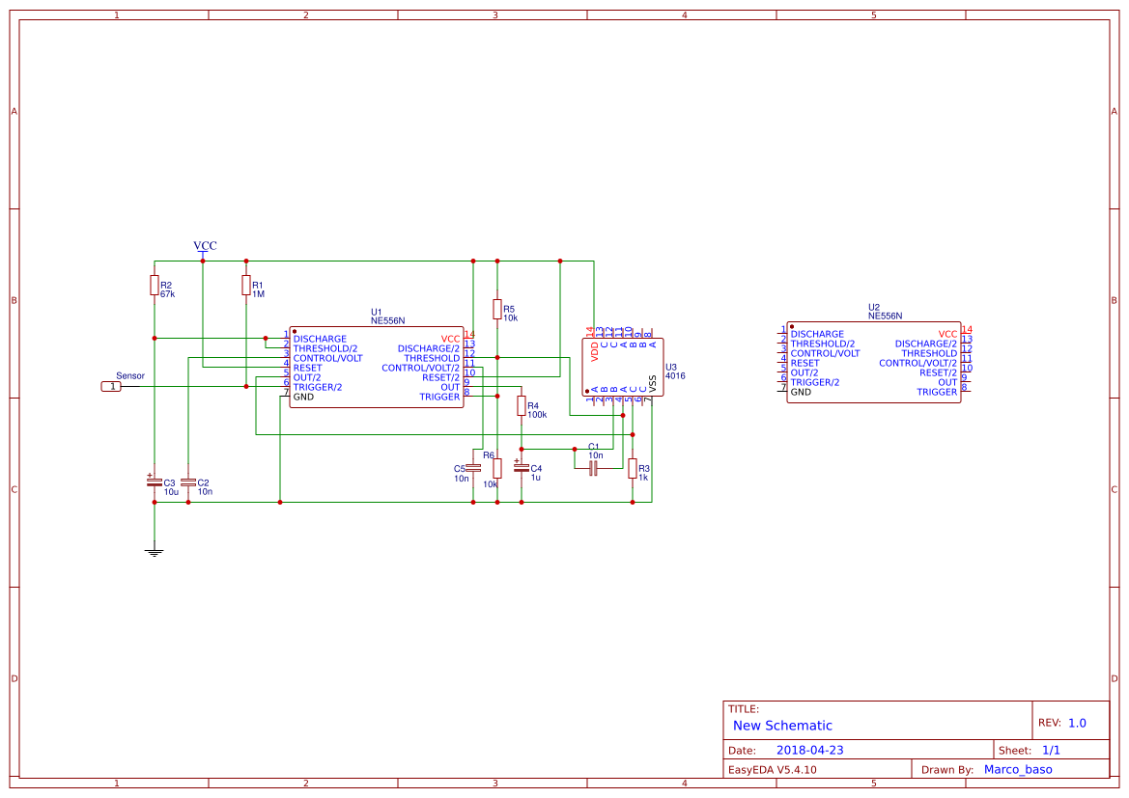Click the VDD label on U3

[x=595, y=351]
